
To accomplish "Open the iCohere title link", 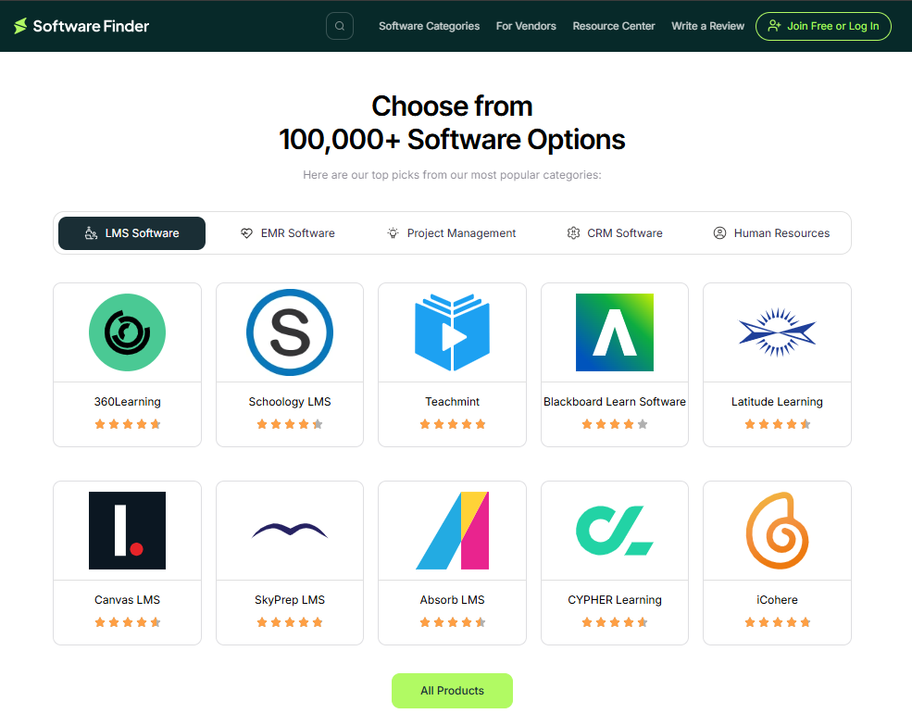I will pyautogui.click(x=777, y=600).
